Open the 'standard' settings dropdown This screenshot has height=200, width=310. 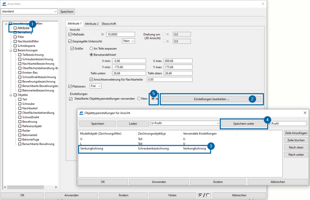(x=55, y=11)
